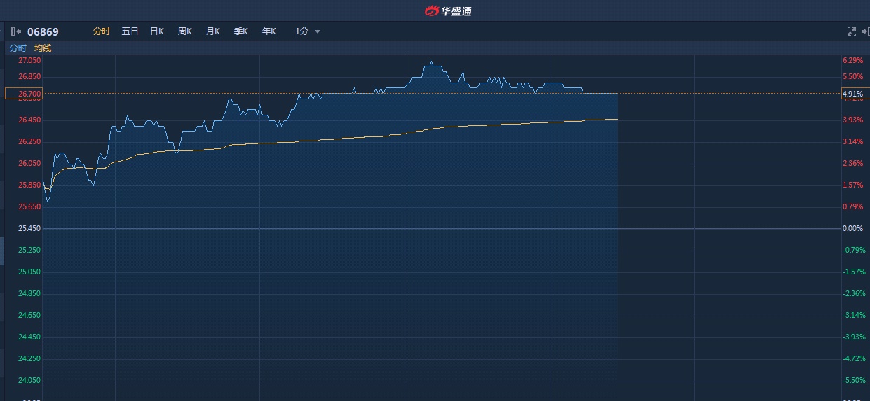870x401 pixels.
Task: Open the 1分 interval dropdown
Action: point(302,31)
